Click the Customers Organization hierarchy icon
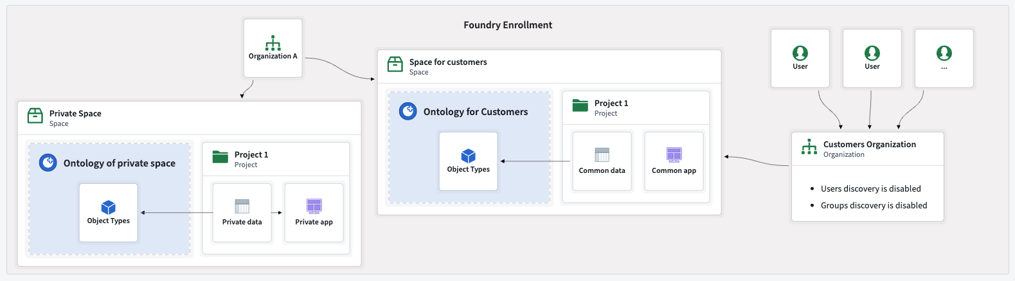This screenshot has height=281, width=1015. 809,147
